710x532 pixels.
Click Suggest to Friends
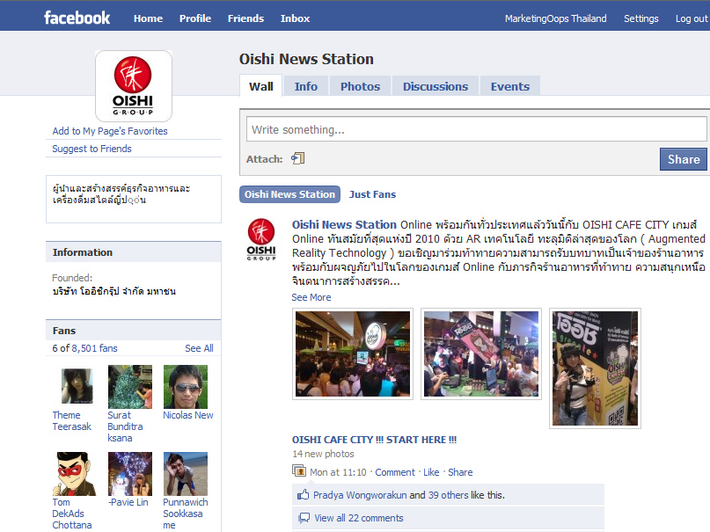(x=91, y=149)
